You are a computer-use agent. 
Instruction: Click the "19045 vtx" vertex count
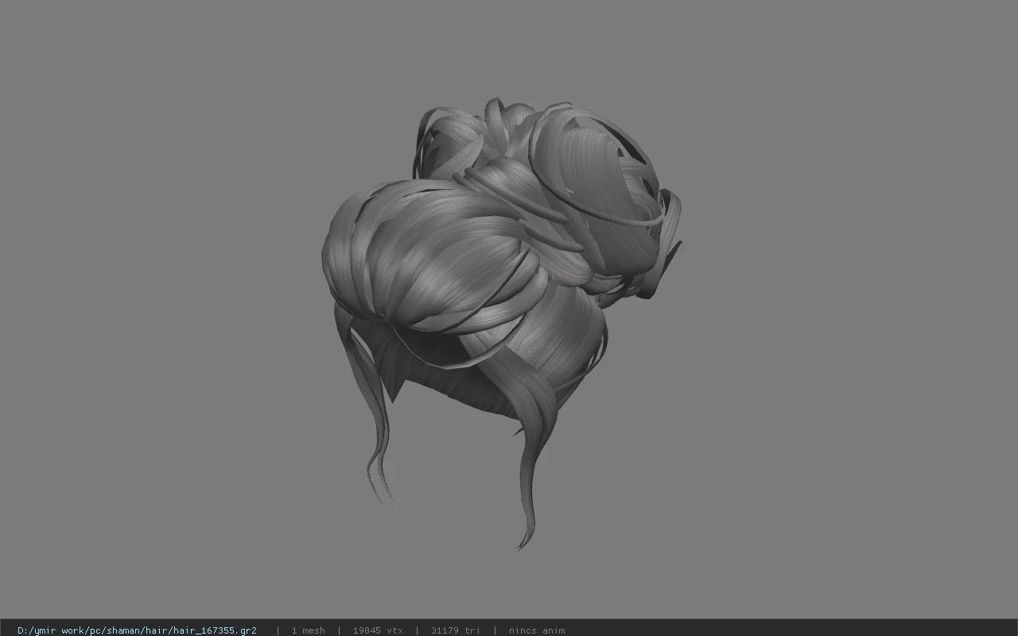point(378,630)
